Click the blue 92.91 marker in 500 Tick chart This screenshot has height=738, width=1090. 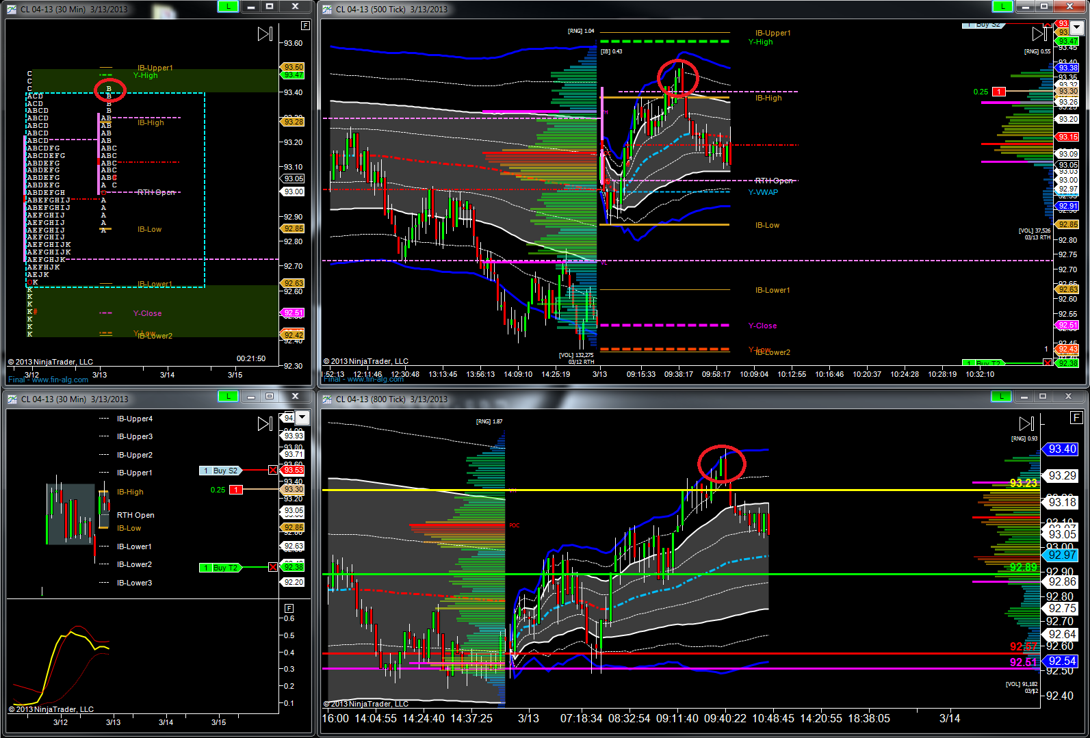click(x=1067, y=206)
